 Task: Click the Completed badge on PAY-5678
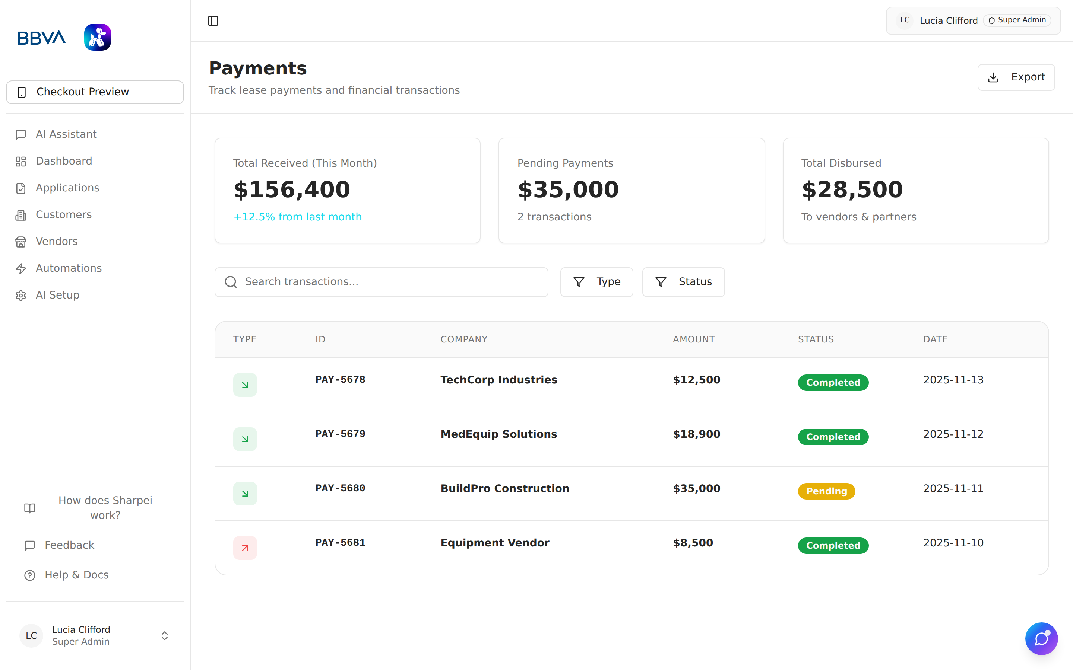coord(833,382)
